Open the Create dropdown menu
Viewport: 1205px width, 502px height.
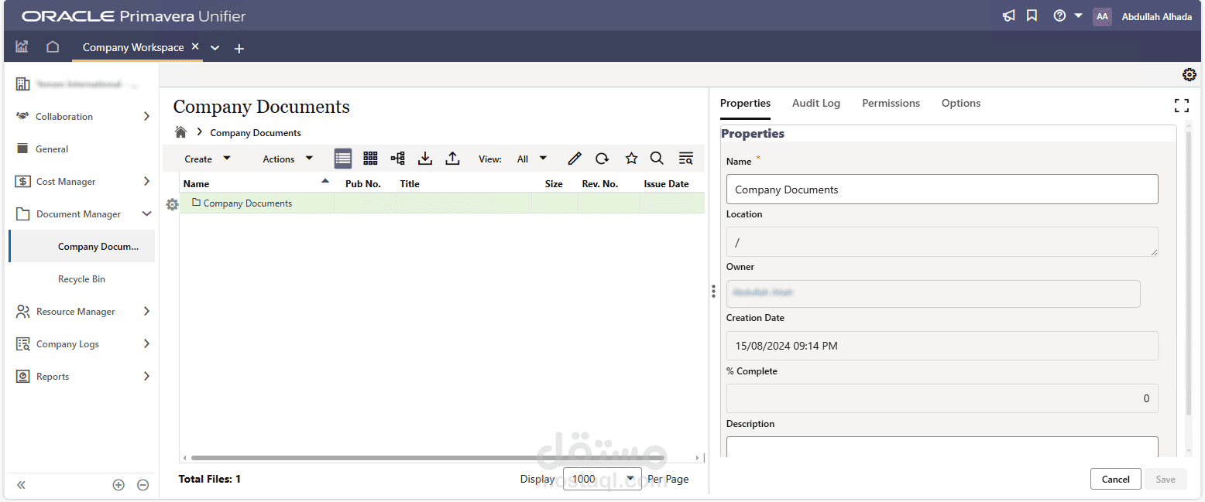[208, 159]
